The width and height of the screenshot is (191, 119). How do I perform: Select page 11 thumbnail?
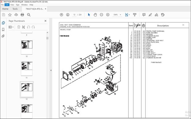(x=27, y=68)
